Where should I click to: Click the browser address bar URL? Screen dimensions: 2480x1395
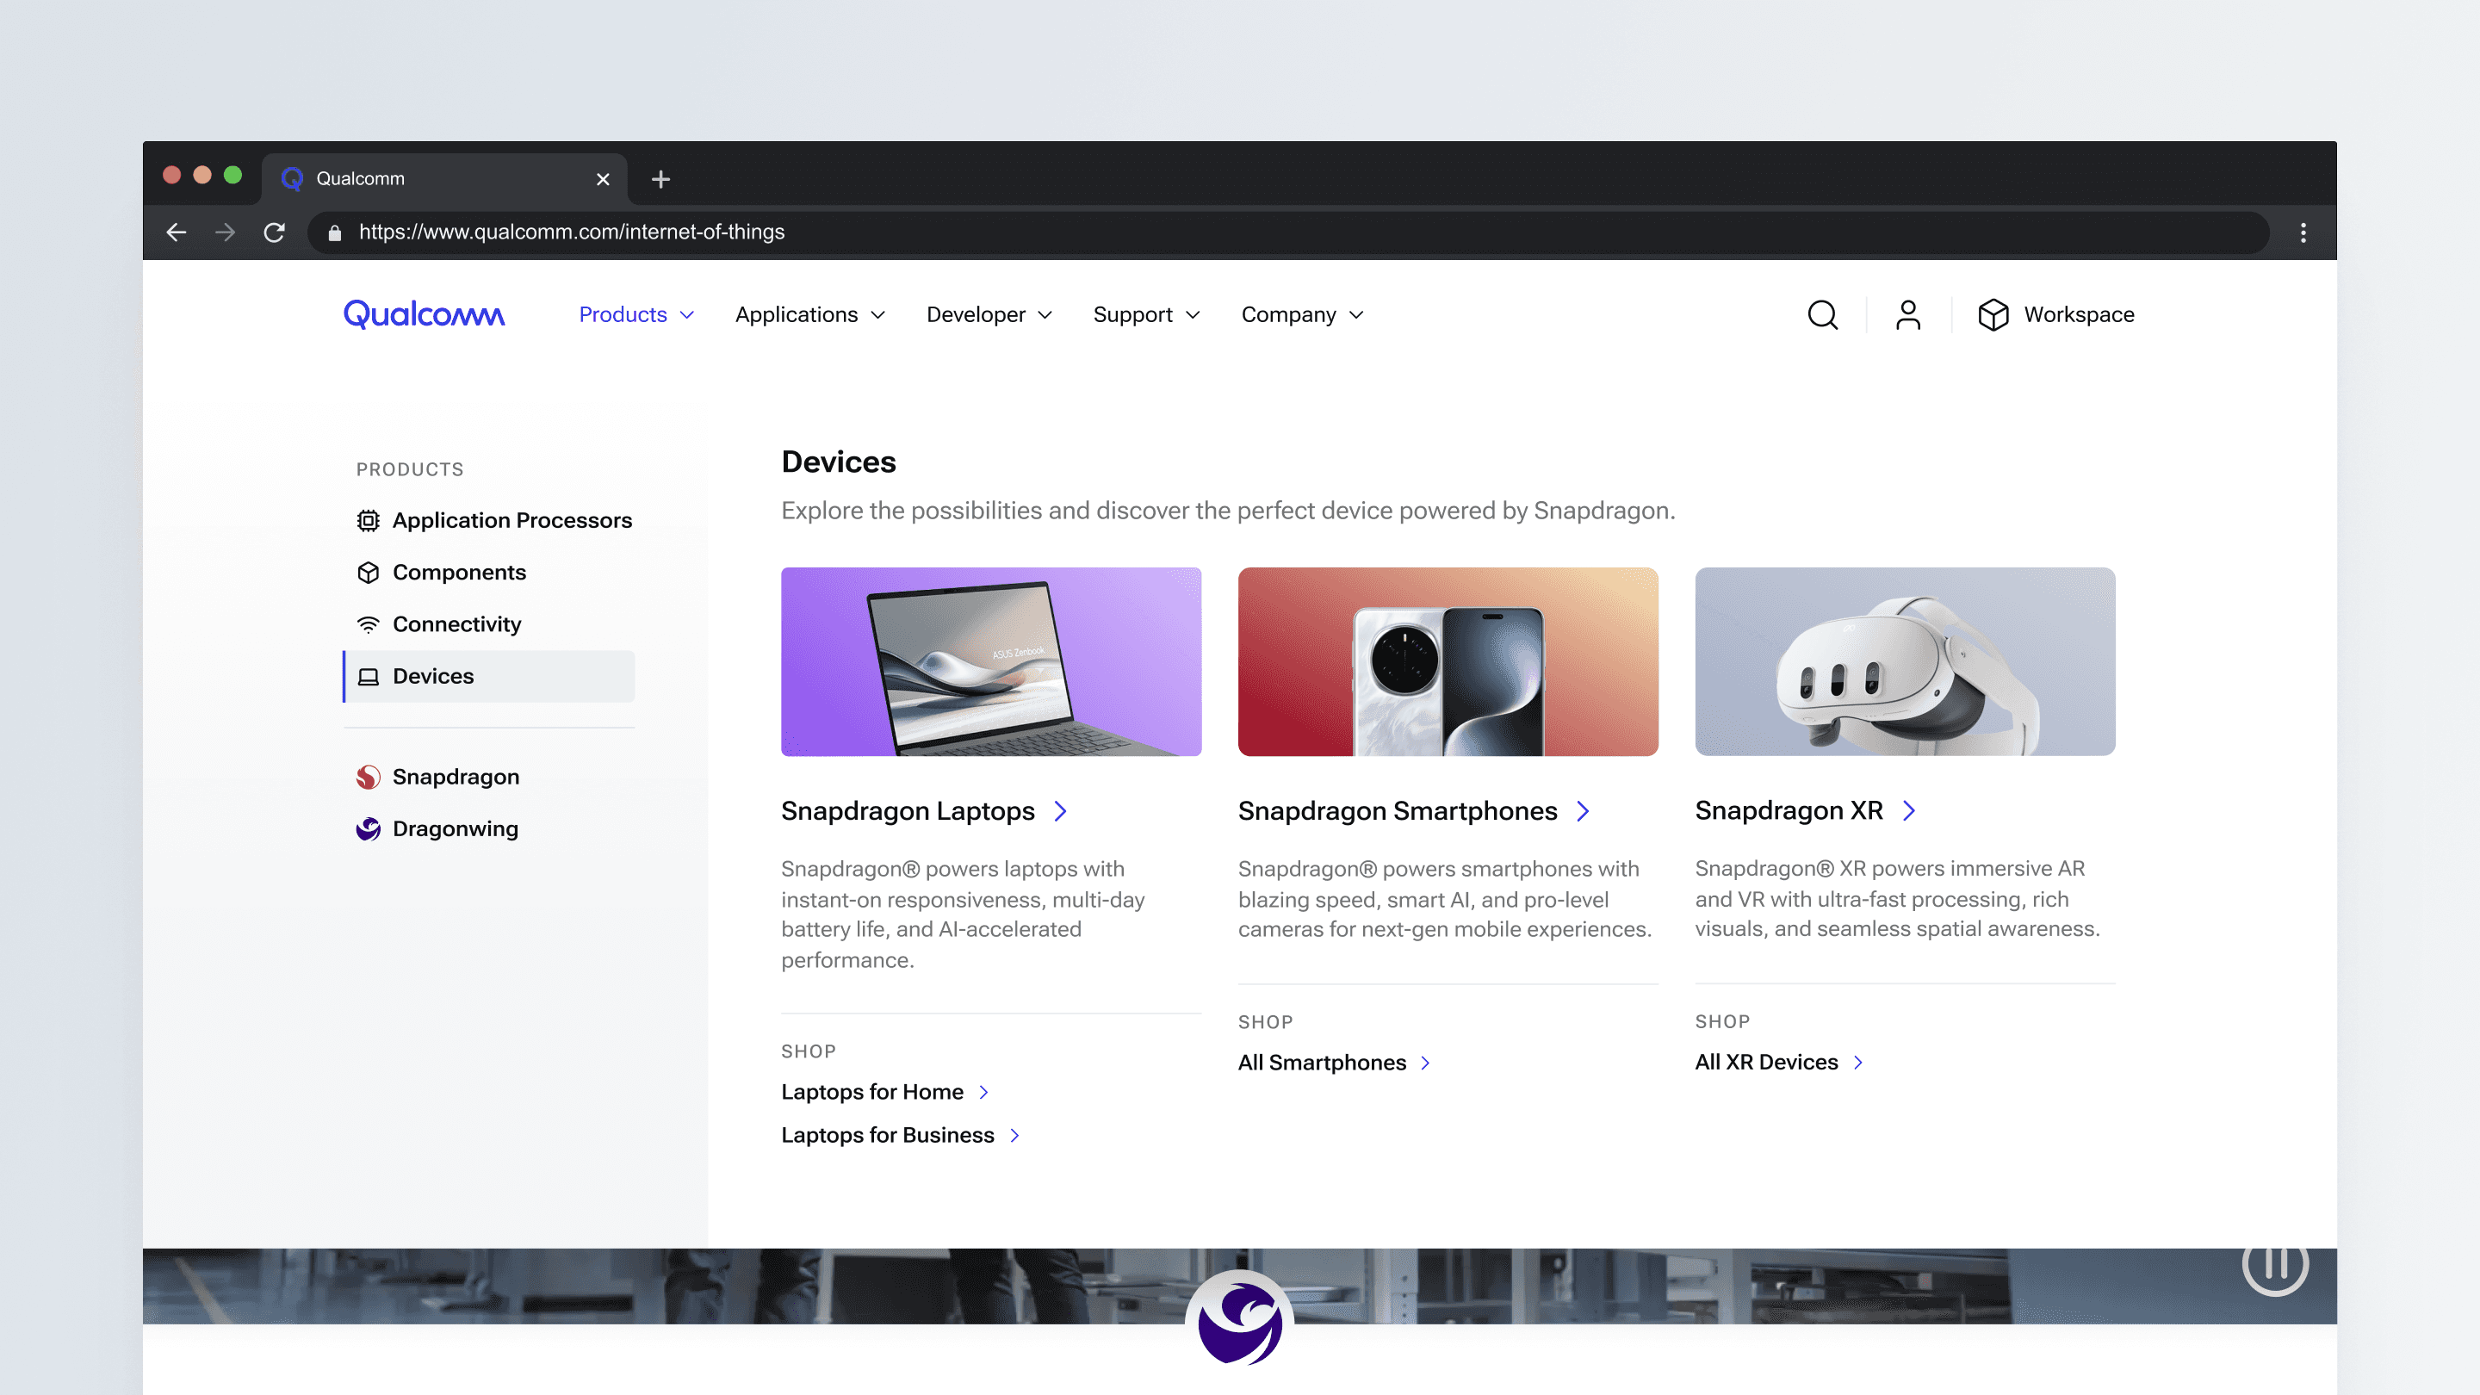[571, 232]
